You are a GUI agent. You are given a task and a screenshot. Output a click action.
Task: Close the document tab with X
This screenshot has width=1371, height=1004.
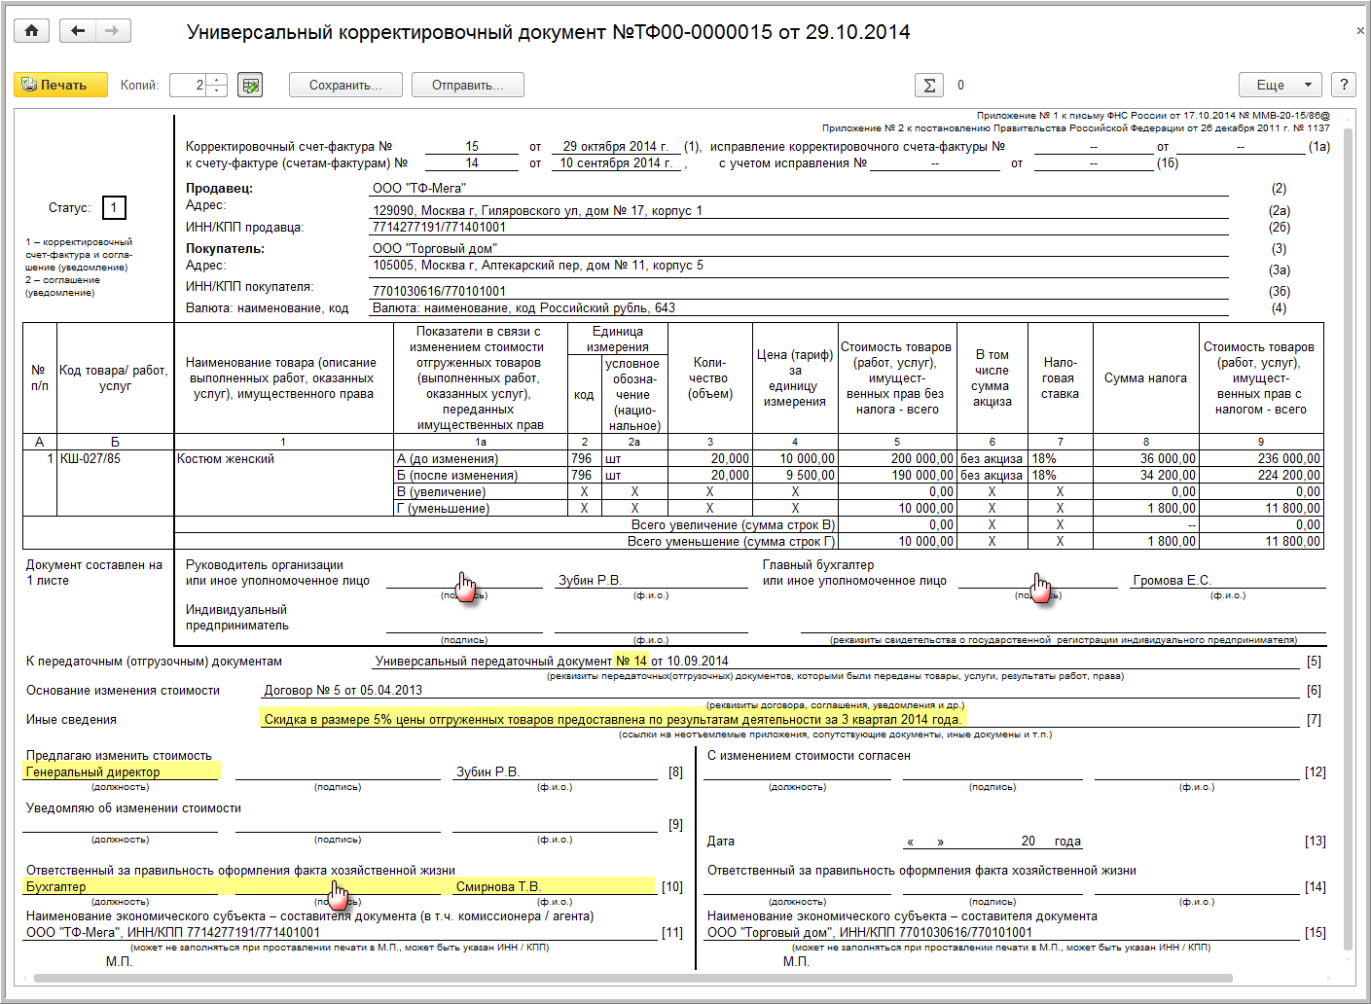click(x=1360, y=31)
